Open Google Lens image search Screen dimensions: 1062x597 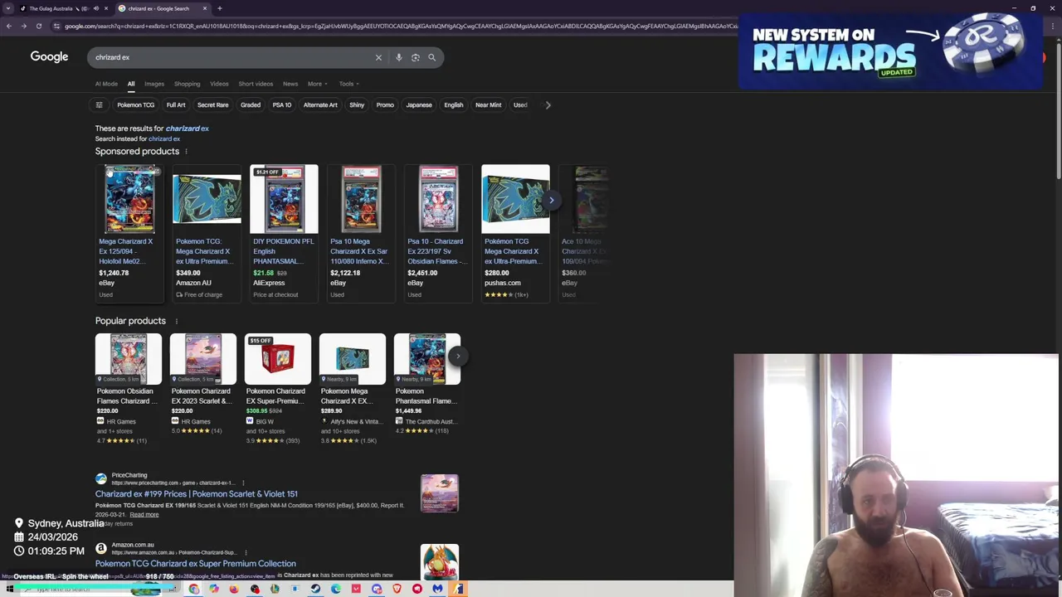[x=415, y=57]
